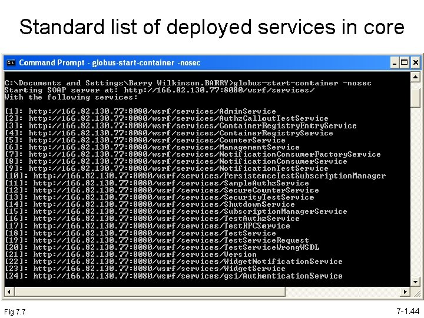The height and width of the screenshot is (318, 424).
Task: Maximize the Command Prompt window
Action: [405, 63]
